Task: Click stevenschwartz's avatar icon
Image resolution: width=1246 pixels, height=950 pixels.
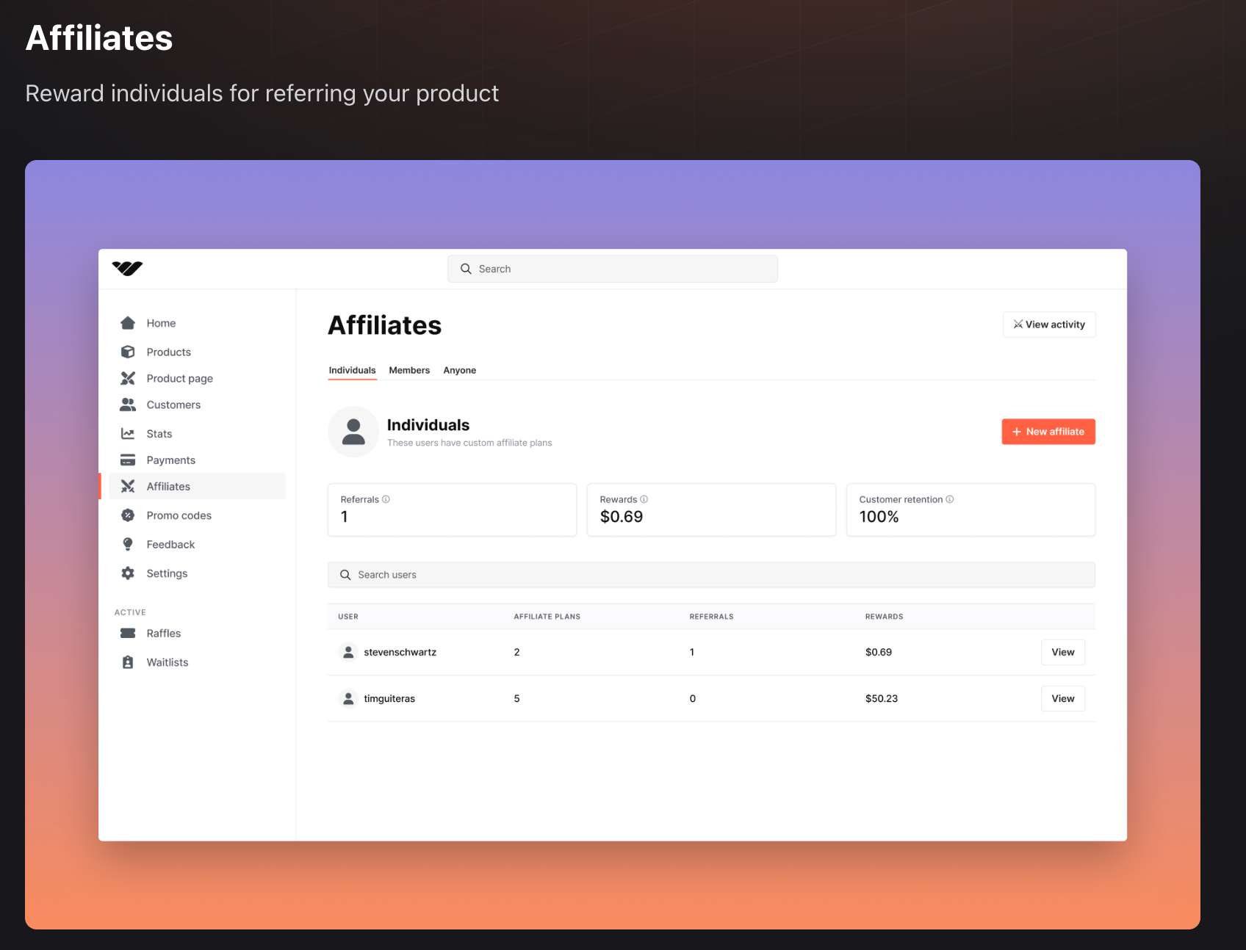Action: click(x=348, y=652)
